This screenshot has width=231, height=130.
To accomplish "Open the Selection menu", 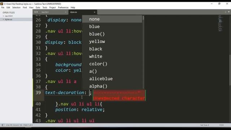I will [16, 8].
